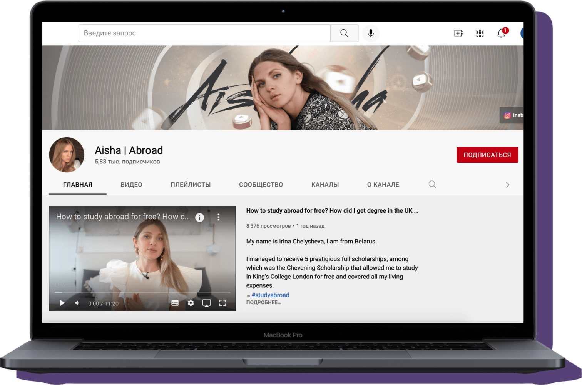Click the 5,83 тыс. подписчиков text
This screenshot has width=582, height=385.
point(127,162)
